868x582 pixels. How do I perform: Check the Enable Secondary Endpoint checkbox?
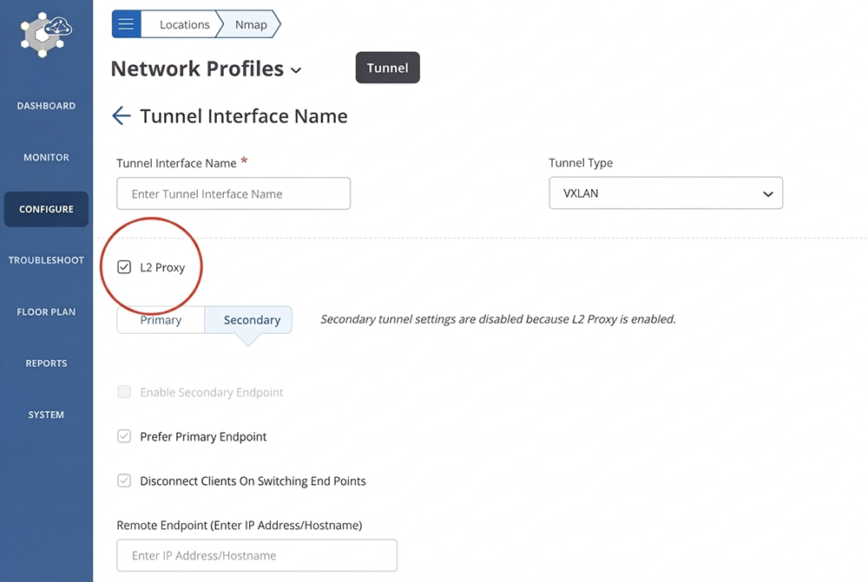click(x=124, y=392)
